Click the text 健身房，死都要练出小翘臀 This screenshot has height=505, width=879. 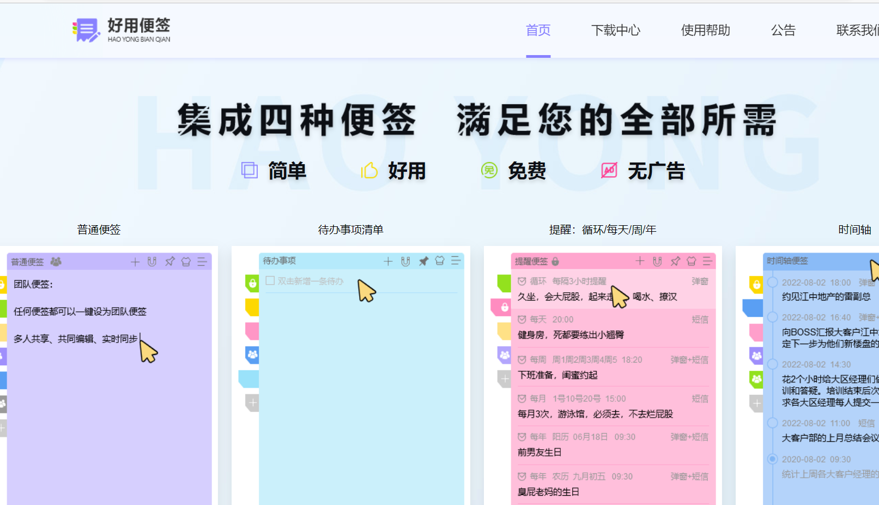571,335
